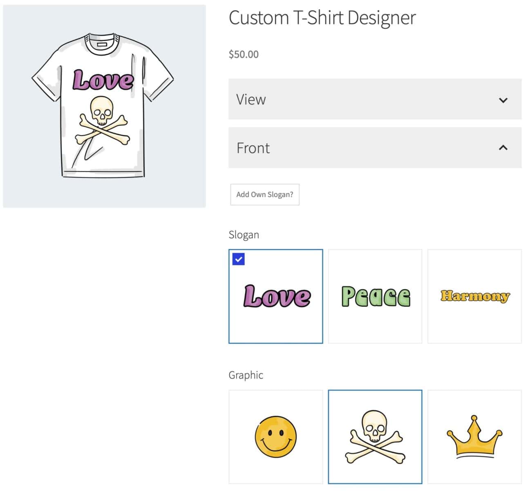Choose the skull and crossbones graphic option
Image resolution: width=528 pixels, height=491 pixels.
375,437
